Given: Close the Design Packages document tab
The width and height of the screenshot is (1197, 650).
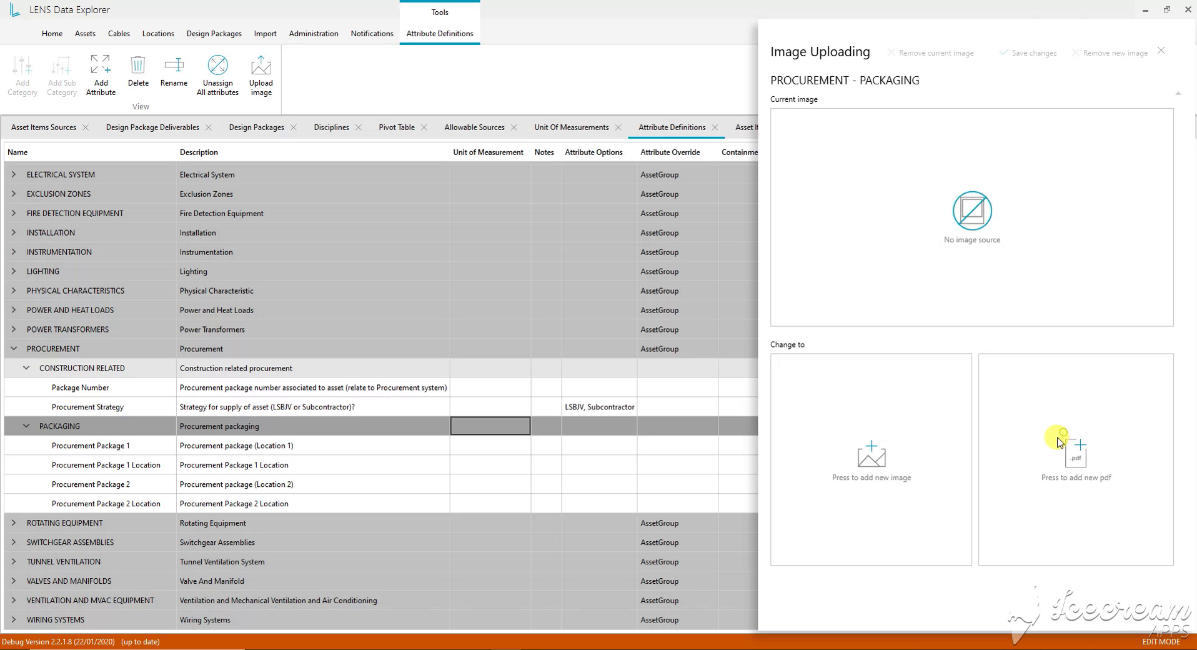Looking at the screenshot, I should (294, 127).
